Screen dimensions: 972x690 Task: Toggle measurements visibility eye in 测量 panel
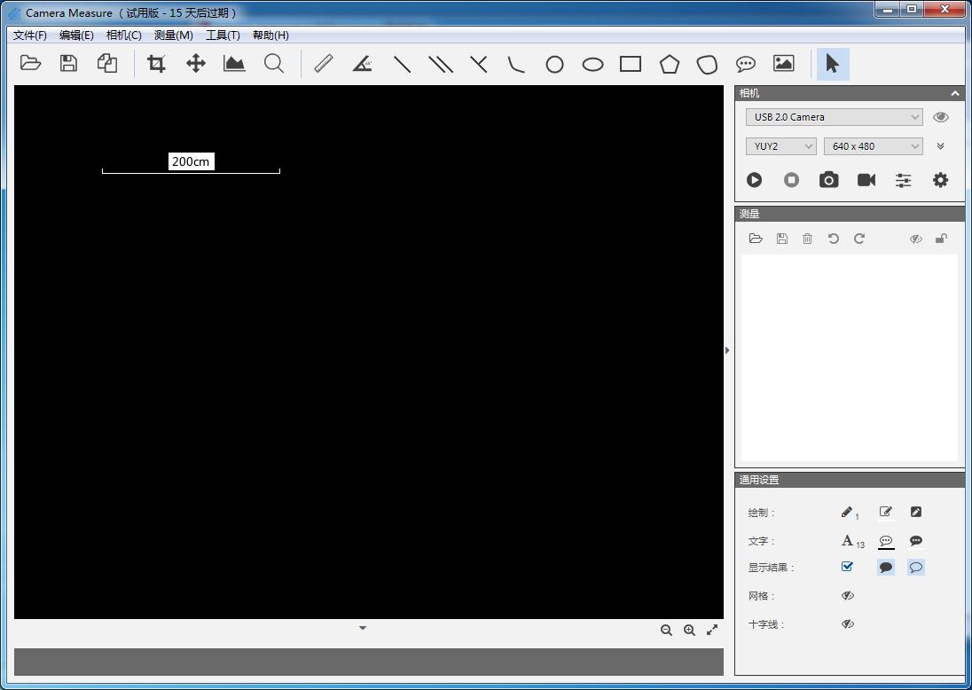tap(915, 239)
